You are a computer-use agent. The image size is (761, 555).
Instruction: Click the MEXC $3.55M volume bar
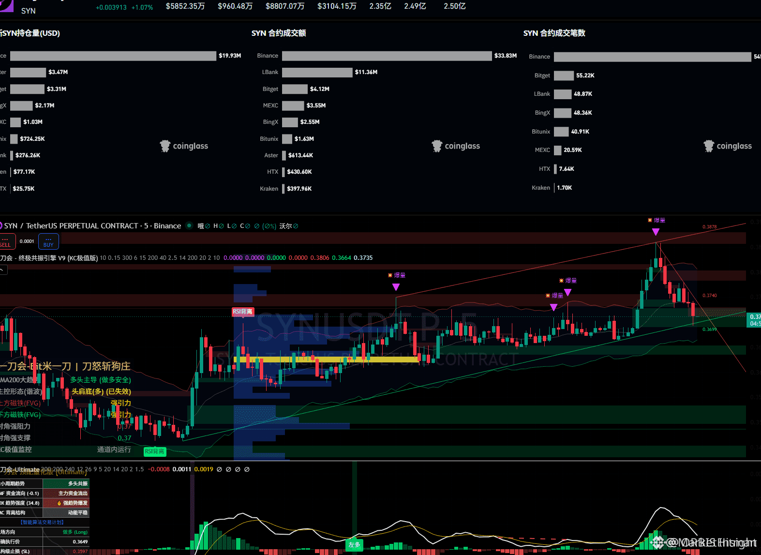pyautogui.click(x=293, y=105)
